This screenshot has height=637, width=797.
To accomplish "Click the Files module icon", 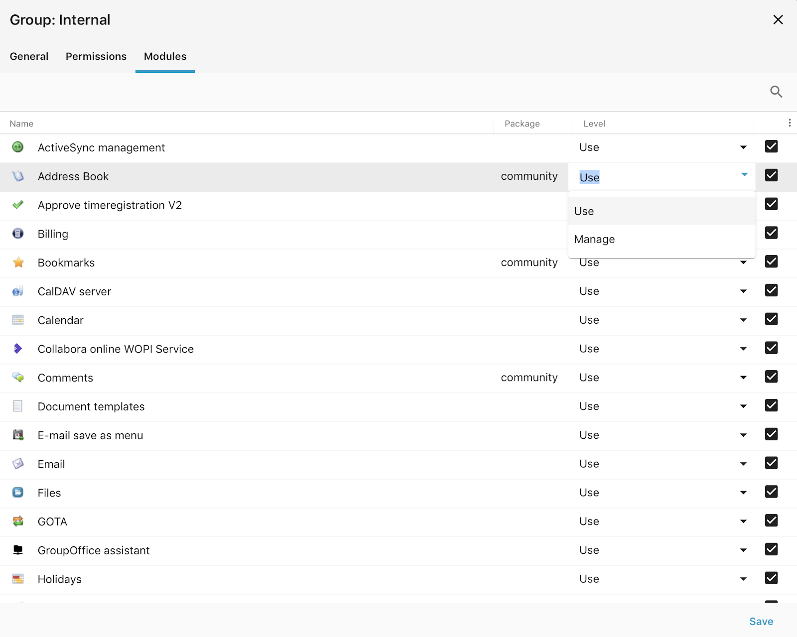I will 18,493.
